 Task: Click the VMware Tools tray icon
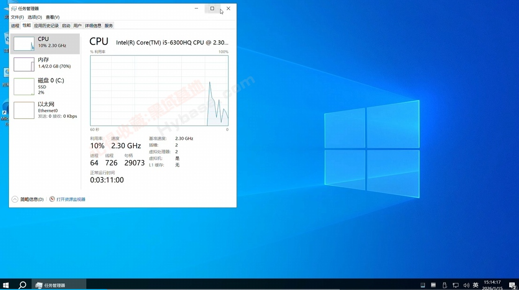433,285
